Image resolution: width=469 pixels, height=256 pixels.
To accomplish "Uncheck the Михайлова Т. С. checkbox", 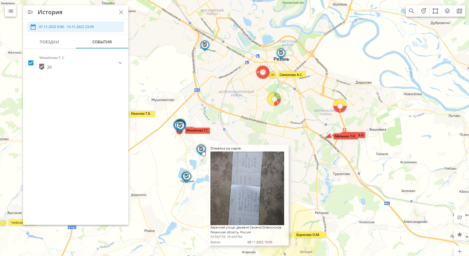I will pyautogui.click(x=31, y=63).
